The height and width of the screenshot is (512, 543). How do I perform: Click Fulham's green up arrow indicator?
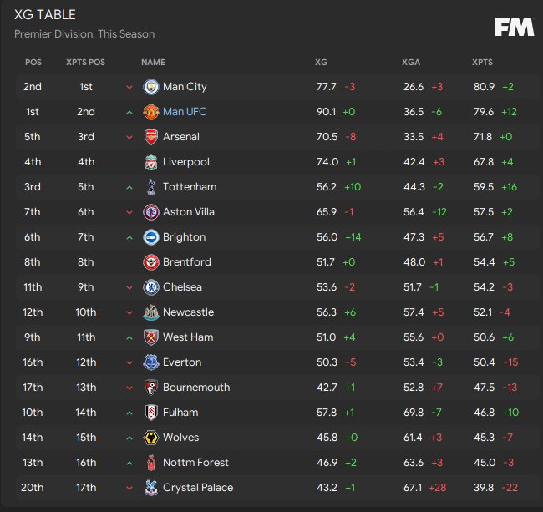[129, 413]
